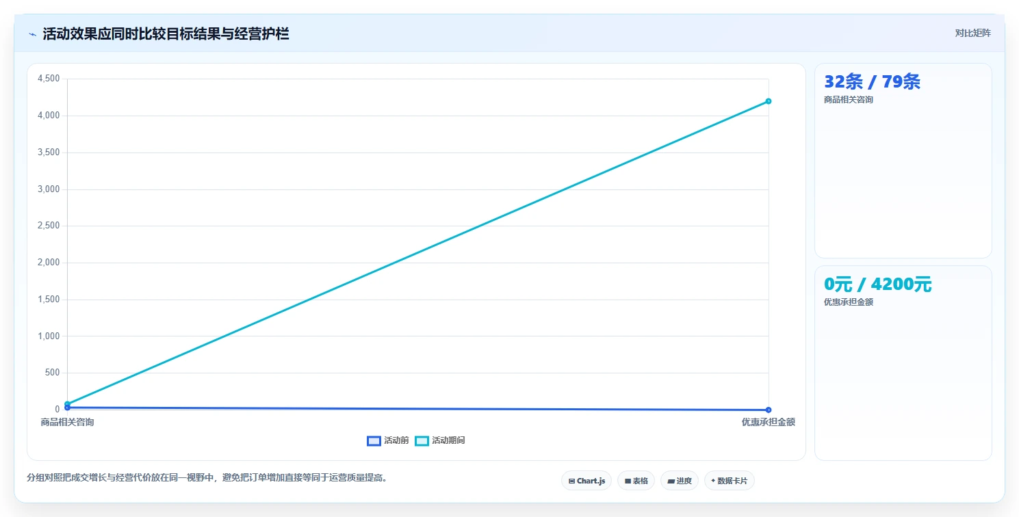This screenshot has height=517, width=1019.
Task: Click the 4,500 y-axis value
Action: tap(50, 79)
